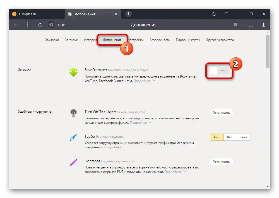Expand Lightshot Подробнее details
Screen dimensions: 279x198
[x=175, y=172]
